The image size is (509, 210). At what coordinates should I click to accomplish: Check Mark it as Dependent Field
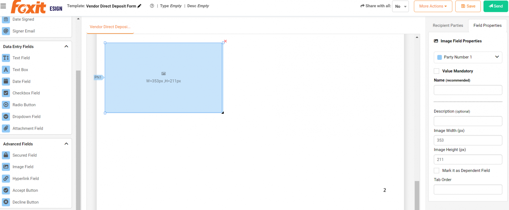[436, 170]
